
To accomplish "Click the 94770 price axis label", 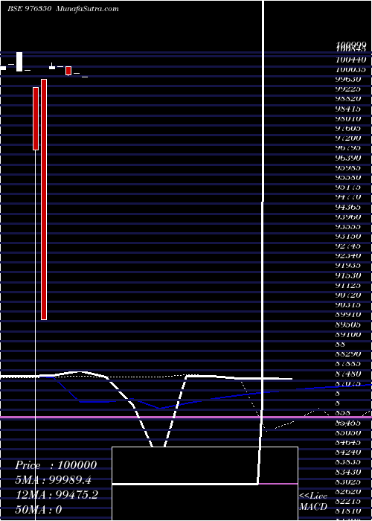I will 349,196.
